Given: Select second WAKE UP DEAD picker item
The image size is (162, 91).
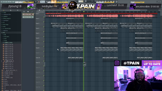Looking at the screenshot, I should click(28, 17).
